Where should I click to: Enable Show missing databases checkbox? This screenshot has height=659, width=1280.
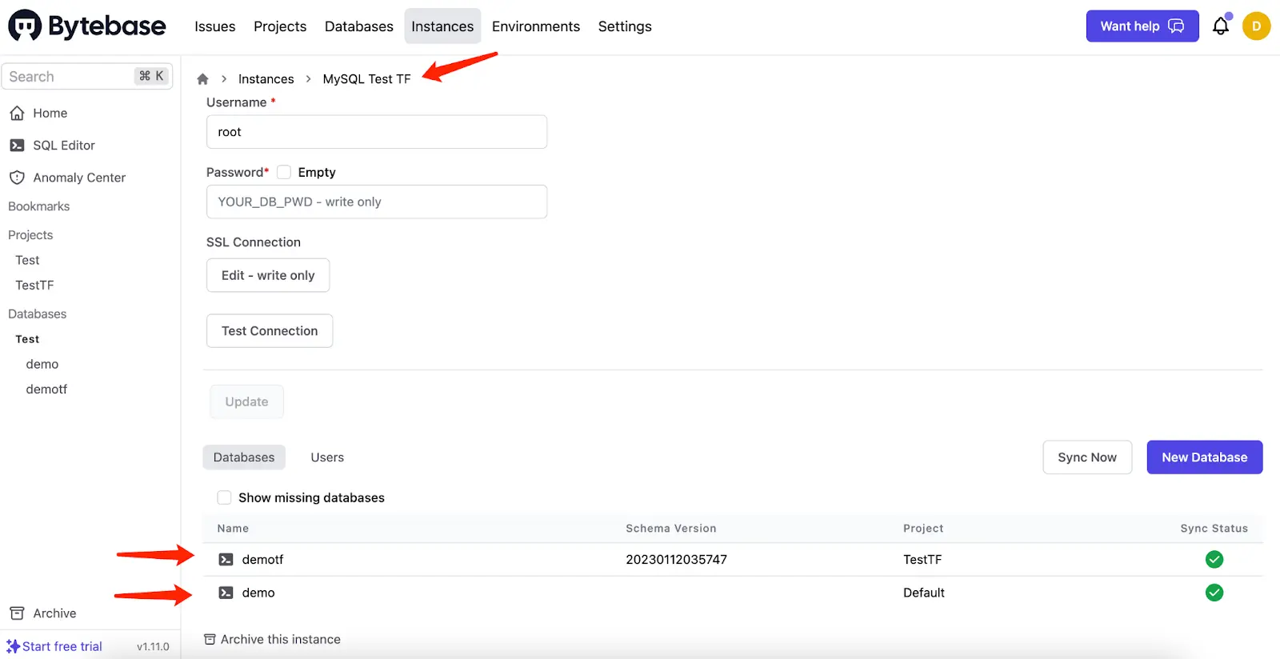[x=225, y=497]
